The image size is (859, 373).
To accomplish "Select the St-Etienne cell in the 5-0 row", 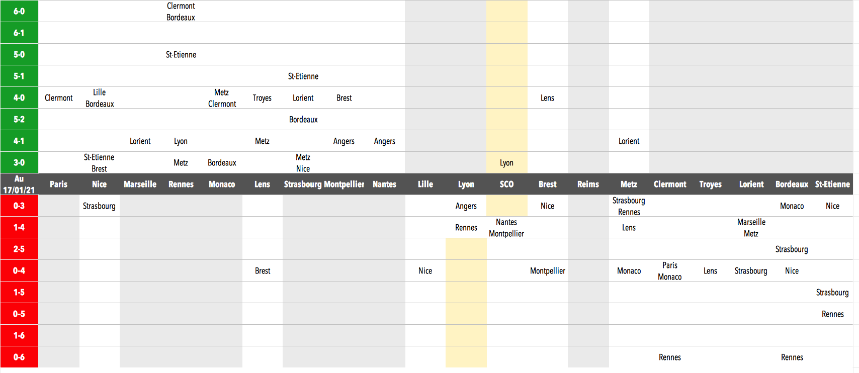I will [x=181, y=55].
